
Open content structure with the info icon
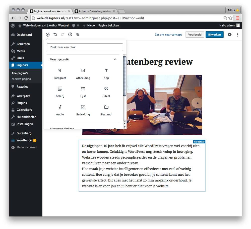70,35
